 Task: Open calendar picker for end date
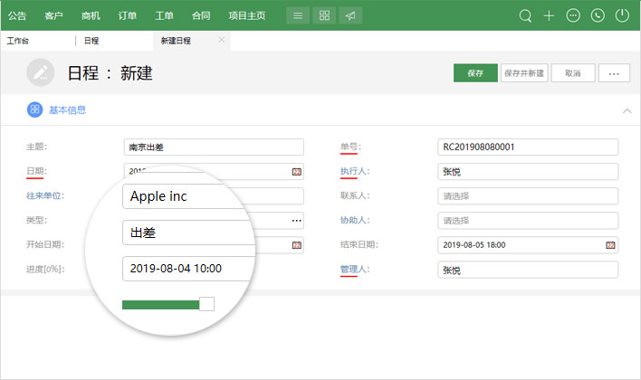610,245
